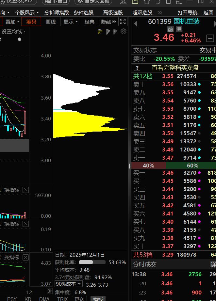Select the KD indicator tab
216x301 pixels.
(x=28, y=299)
